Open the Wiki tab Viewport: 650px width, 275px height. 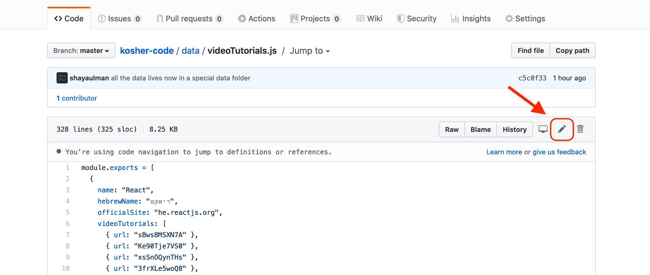click(369, 18)
